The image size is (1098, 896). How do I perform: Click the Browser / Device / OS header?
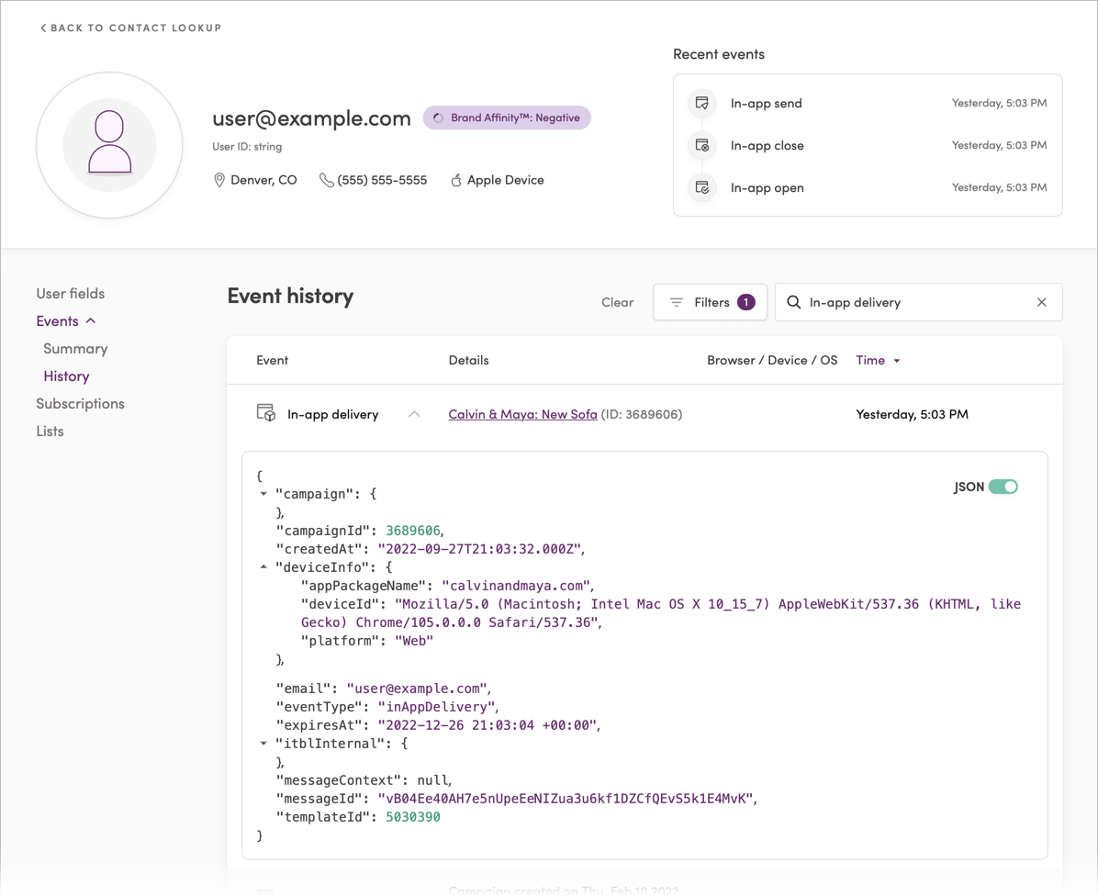click(x=772, y=361)
